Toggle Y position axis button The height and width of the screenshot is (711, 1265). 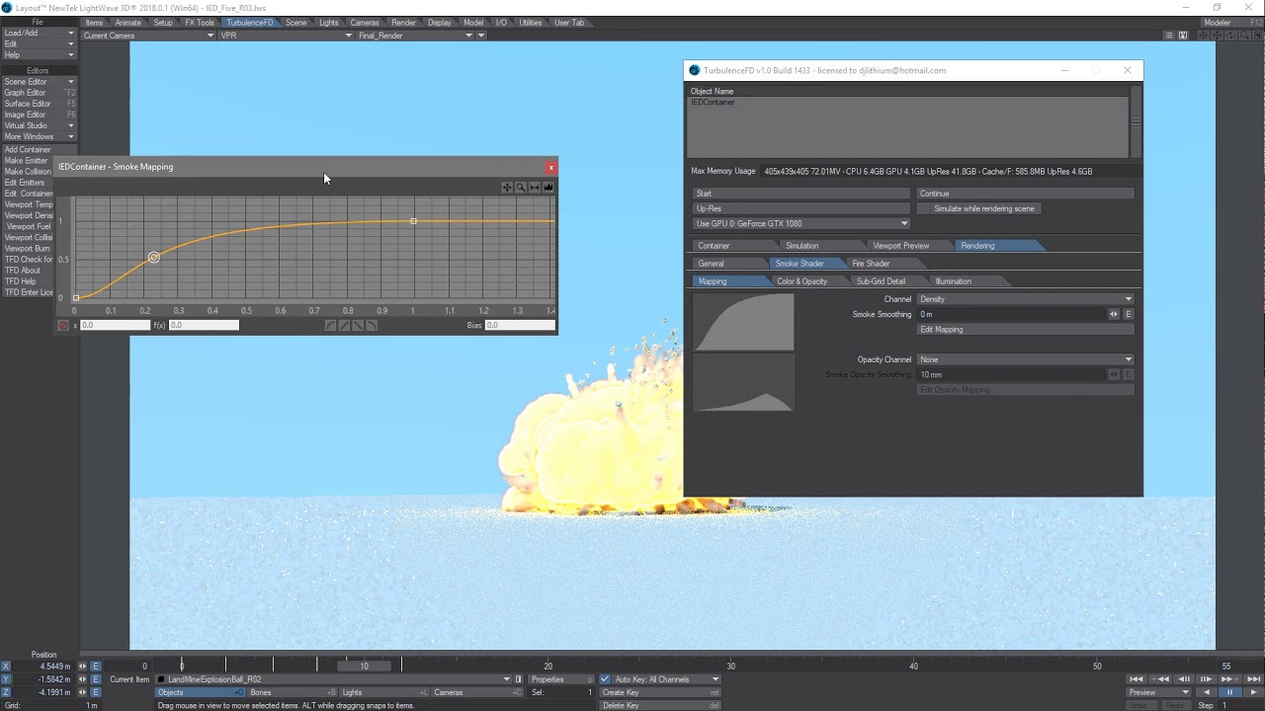tap(6, 679)
